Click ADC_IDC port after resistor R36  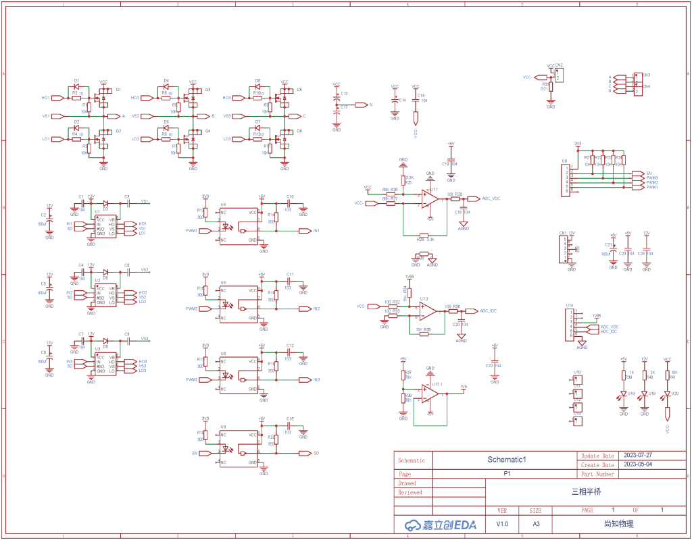tap(472, 311)
